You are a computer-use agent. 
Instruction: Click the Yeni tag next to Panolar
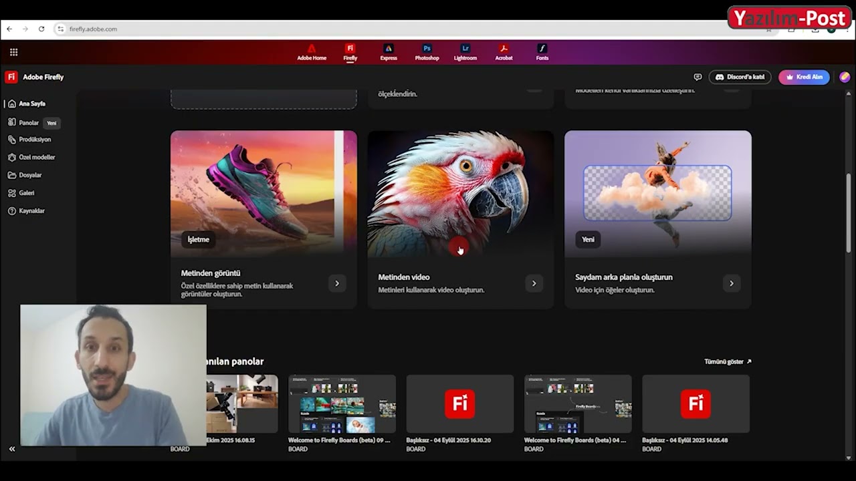pos(51,123)
